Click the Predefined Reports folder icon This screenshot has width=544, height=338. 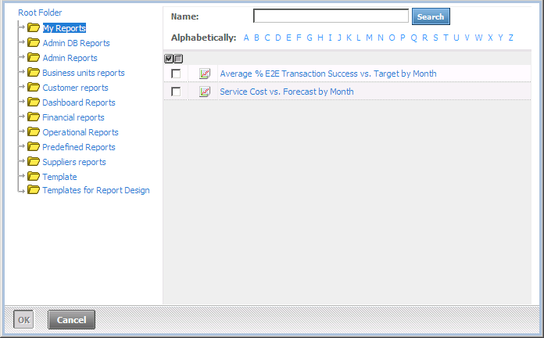(34, 147)
